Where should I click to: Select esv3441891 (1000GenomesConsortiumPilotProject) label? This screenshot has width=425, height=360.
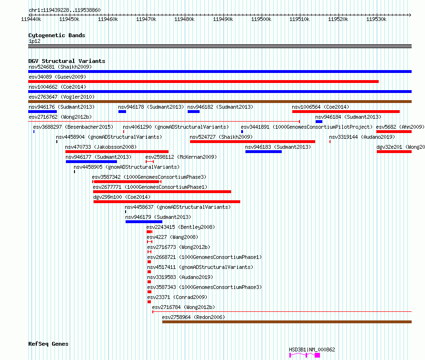tap(307, 127)
